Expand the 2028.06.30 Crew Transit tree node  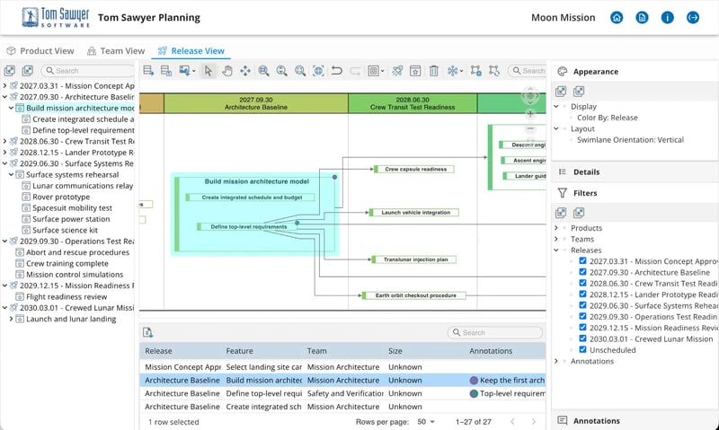[x=4, y=141]
